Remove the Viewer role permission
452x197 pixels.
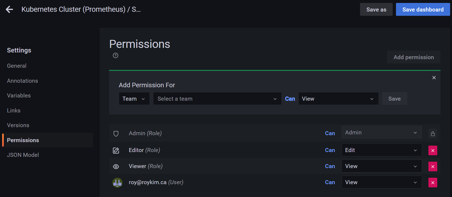(433, 166)
